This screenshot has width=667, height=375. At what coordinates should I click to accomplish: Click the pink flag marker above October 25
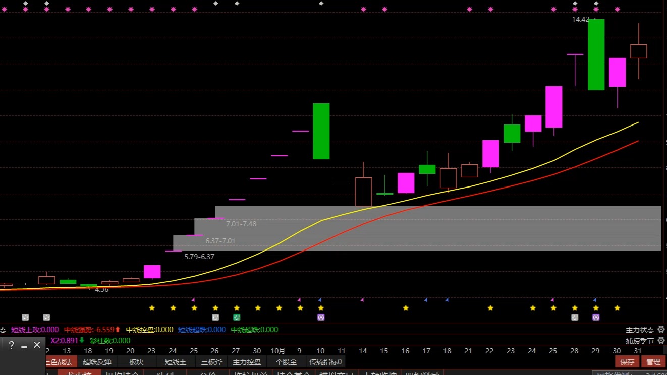click(552, 300)
